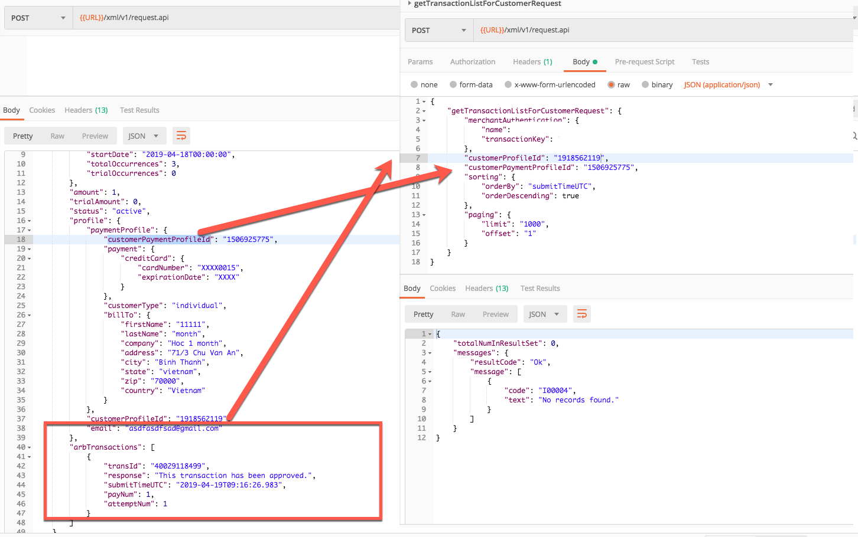This screenshot has height=537, width=858.
Task: Collapse the "arbTransactions" array fold arrow
Action: click(x=30, y=447)
